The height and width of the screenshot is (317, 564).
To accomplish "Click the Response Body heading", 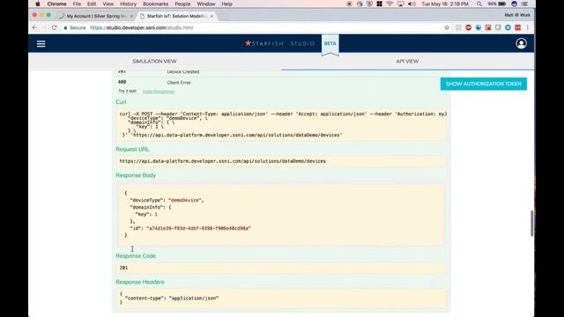I will point(136,175).
